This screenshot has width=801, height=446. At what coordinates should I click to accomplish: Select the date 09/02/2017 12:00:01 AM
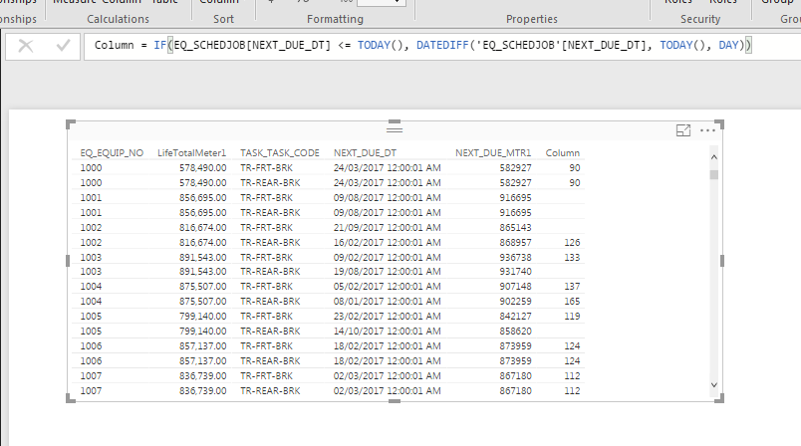tap(388, 257)
